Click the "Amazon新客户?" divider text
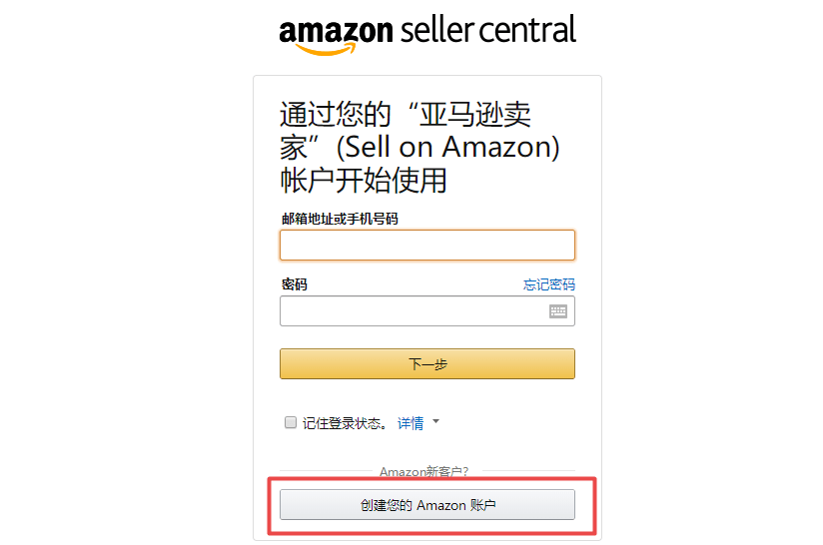The height and width of the screenshot is (545, 823). pyautogui.click(x=423, y=471)
